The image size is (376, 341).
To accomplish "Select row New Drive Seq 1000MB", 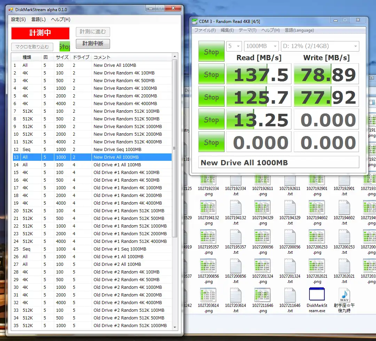I will [x=92, y=150].
